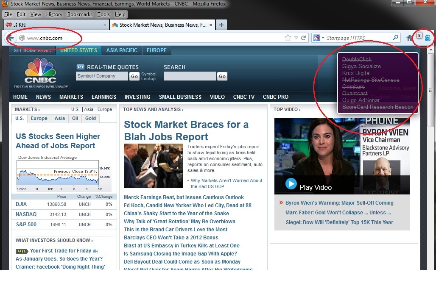Select the ASIA PACIFIC edition tab
Image resolution: width=436 pixels, height=283 pixels.
(122, 50)
